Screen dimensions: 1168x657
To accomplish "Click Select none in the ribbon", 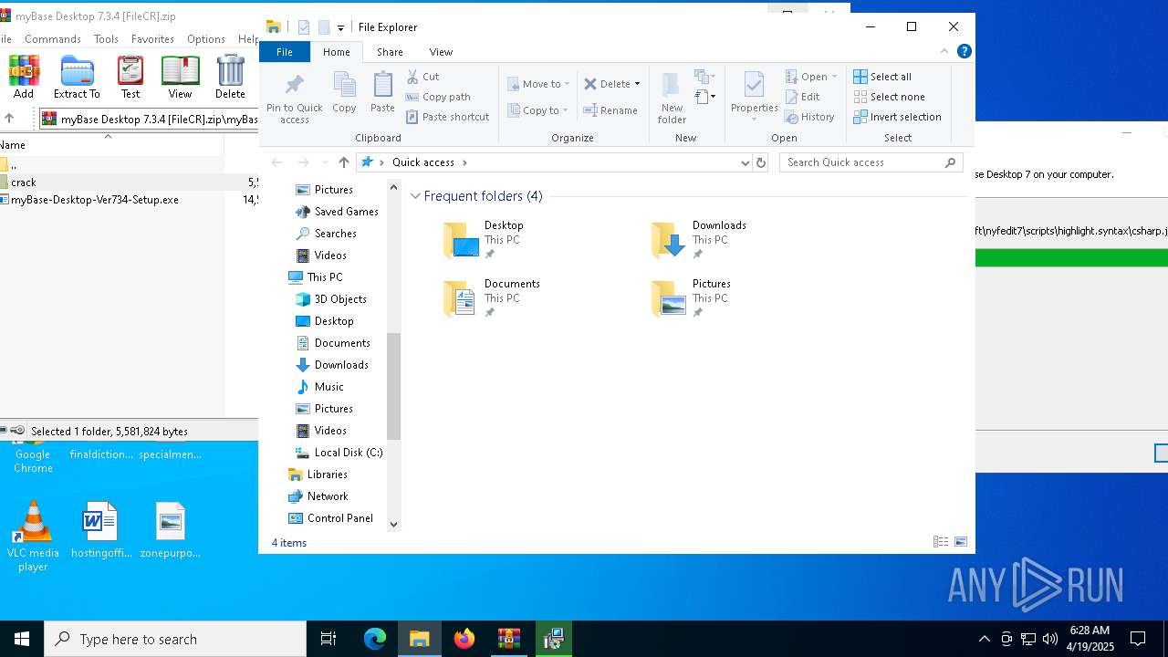I will coord(889,97).
